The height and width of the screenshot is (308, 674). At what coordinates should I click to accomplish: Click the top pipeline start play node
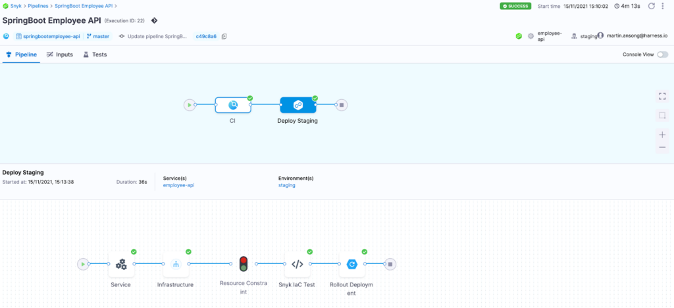189,104
